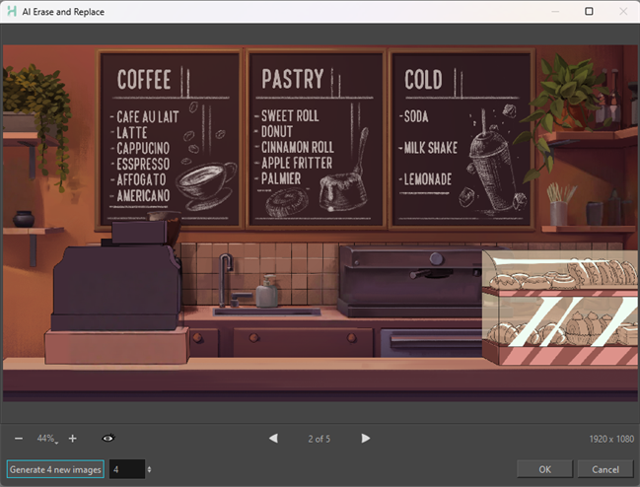
Task: Click the COFFEE chalkboard in the preview
Action: (x=170, y=137)
